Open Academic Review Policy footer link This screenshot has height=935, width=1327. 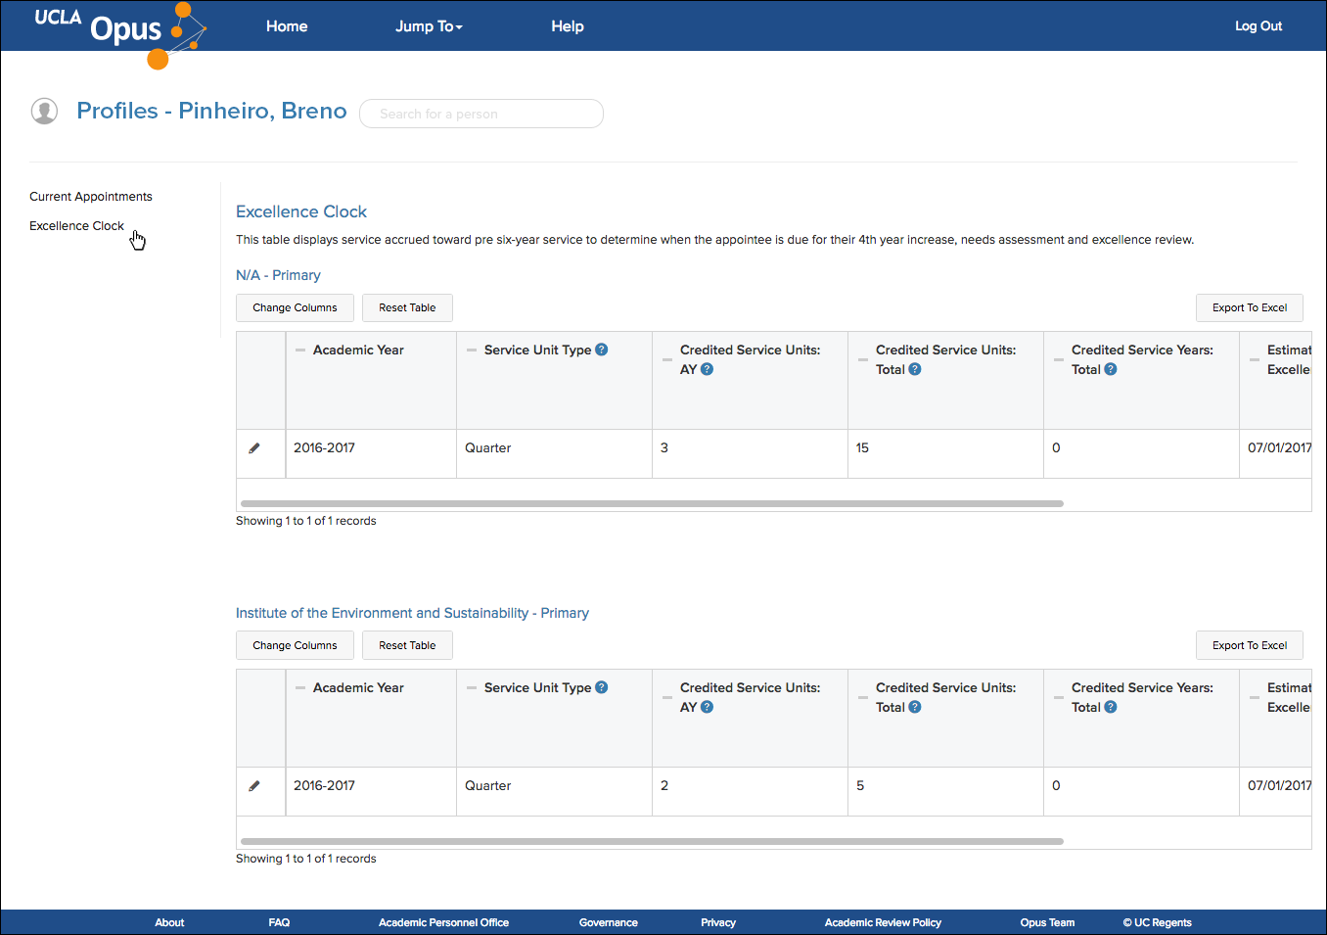(x=883, y=922)
